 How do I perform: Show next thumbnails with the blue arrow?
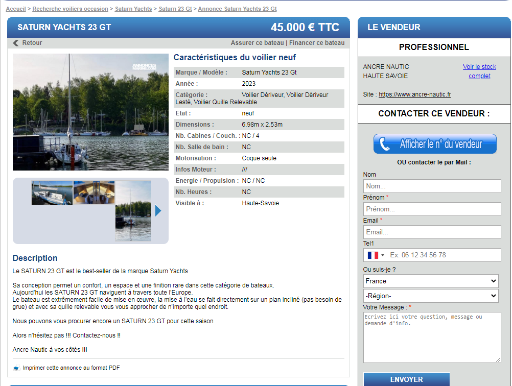point(158,211)
